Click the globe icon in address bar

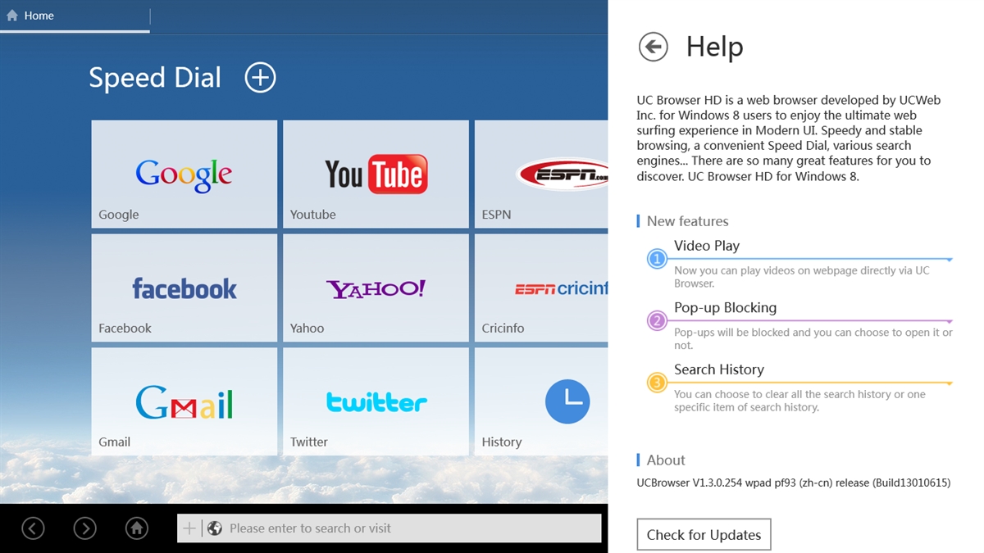click(x=215, y=528)
